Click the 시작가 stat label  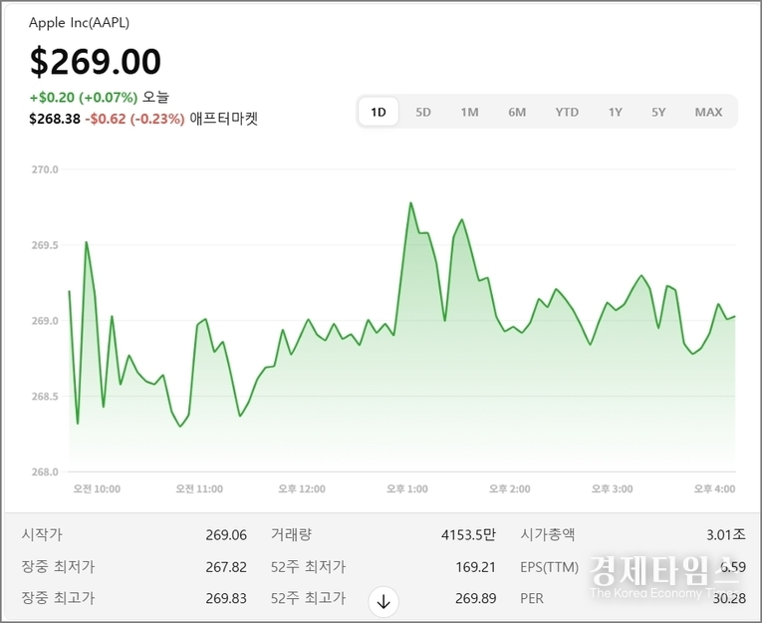tap(42, 534)
